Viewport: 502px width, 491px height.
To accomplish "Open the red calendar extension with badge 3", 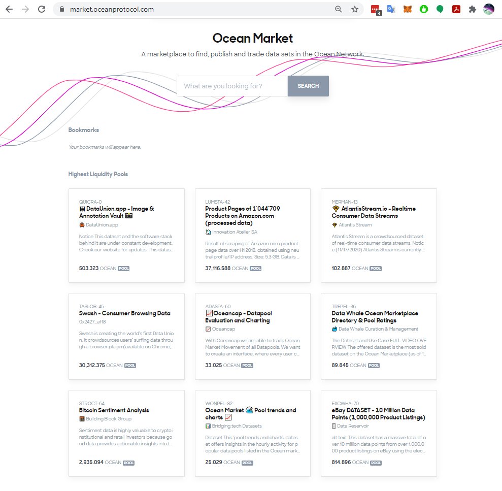I will pos(376,10).
